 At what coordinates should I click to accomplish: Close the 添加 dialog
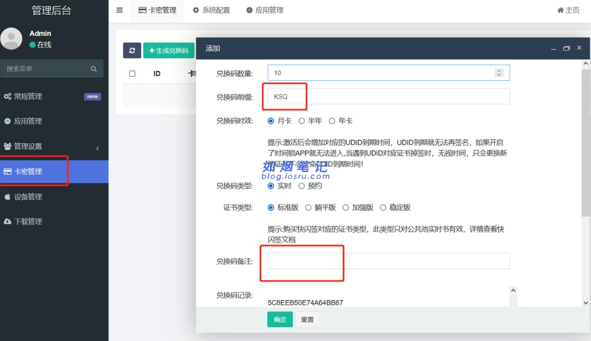click(580, 48)
